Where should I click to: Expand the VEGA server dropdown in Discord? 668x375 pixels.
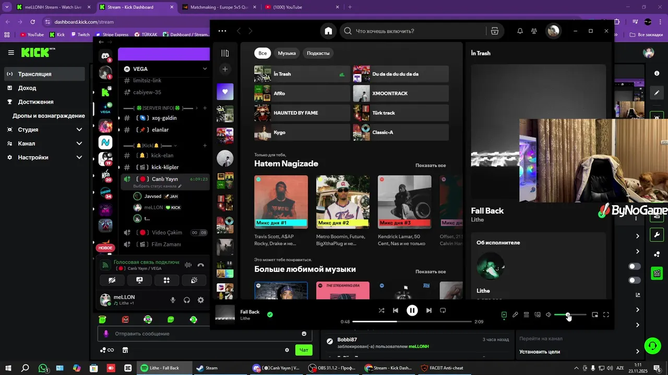(x=205, y=69)
